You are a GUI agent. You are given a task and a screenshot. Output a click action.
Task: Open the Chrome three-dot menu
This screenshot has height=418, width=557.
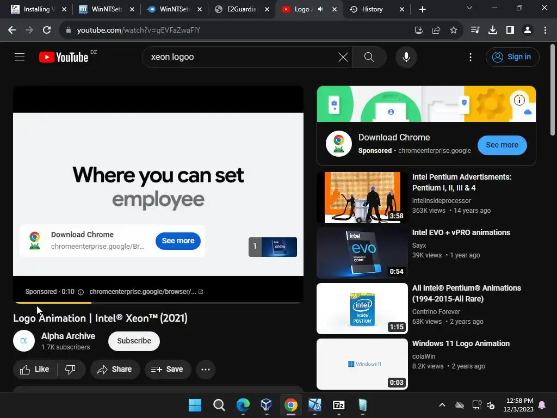point(545,30)
